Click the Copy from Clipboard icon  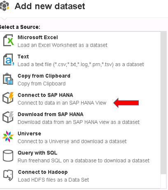click(x=8, y=79)
